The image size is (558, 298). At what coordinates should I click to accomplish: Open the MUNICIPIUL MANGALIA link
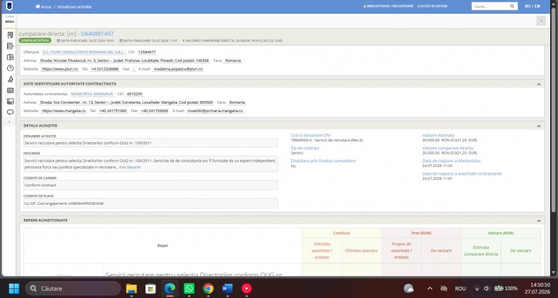(x=92, y=95)
